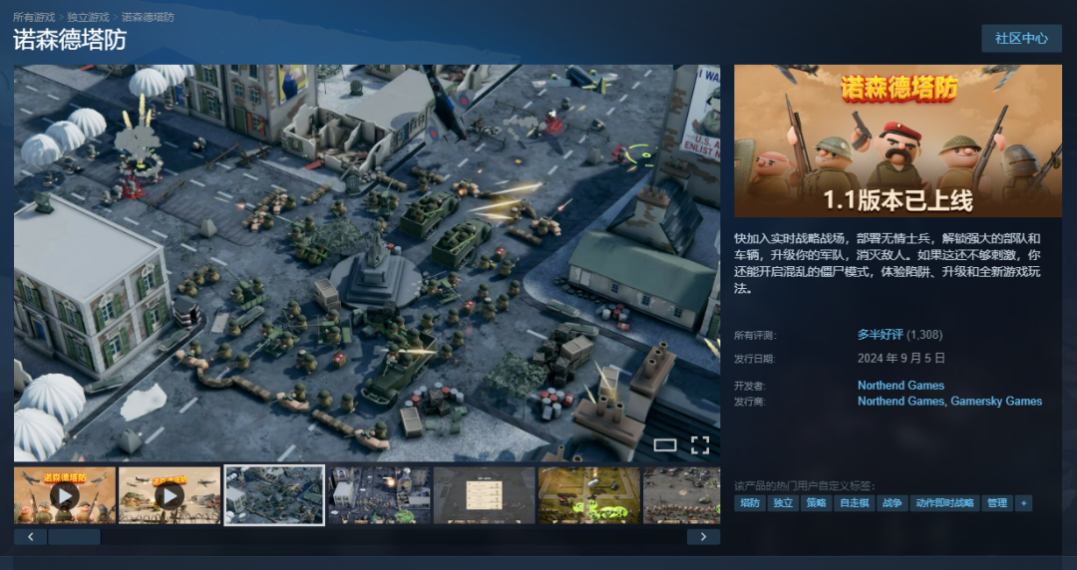Select the last partially visible thumbnail

click(682, 495)
